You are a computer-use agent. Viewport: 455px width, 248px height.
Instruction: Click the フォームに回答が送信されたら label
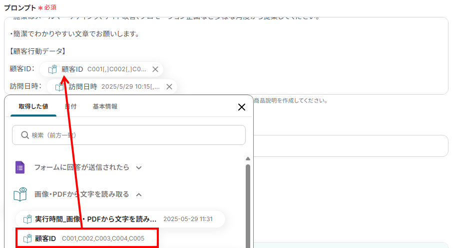coord(81,167)
